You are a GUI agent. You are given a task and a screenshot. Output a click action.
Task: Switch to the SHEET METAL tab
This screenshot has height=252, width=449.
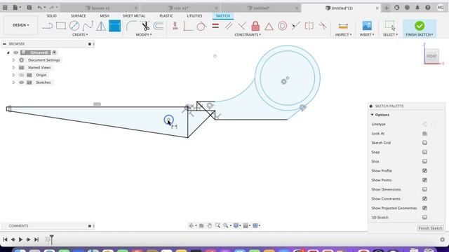pos(134,15)
